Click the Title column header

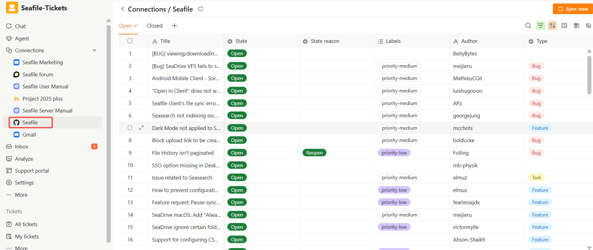(186, 41)
